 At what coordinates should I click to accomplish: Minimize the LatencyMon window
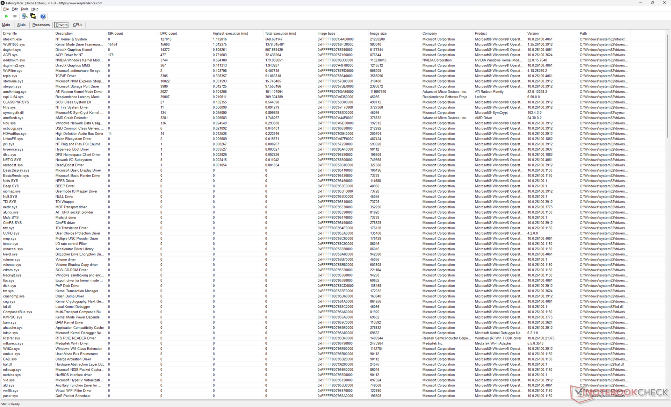pyautogui.click(x=640, y=3)
